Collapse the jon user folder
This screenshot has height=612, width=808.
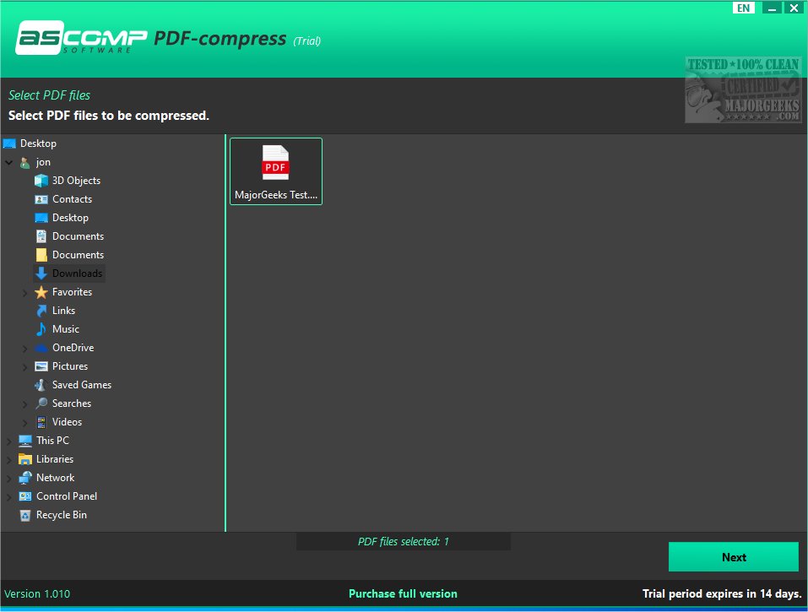coord(8,161)
